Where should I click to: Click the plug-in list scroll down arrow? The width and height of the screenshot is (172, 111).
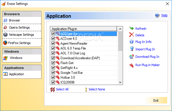tap(120, 82)
